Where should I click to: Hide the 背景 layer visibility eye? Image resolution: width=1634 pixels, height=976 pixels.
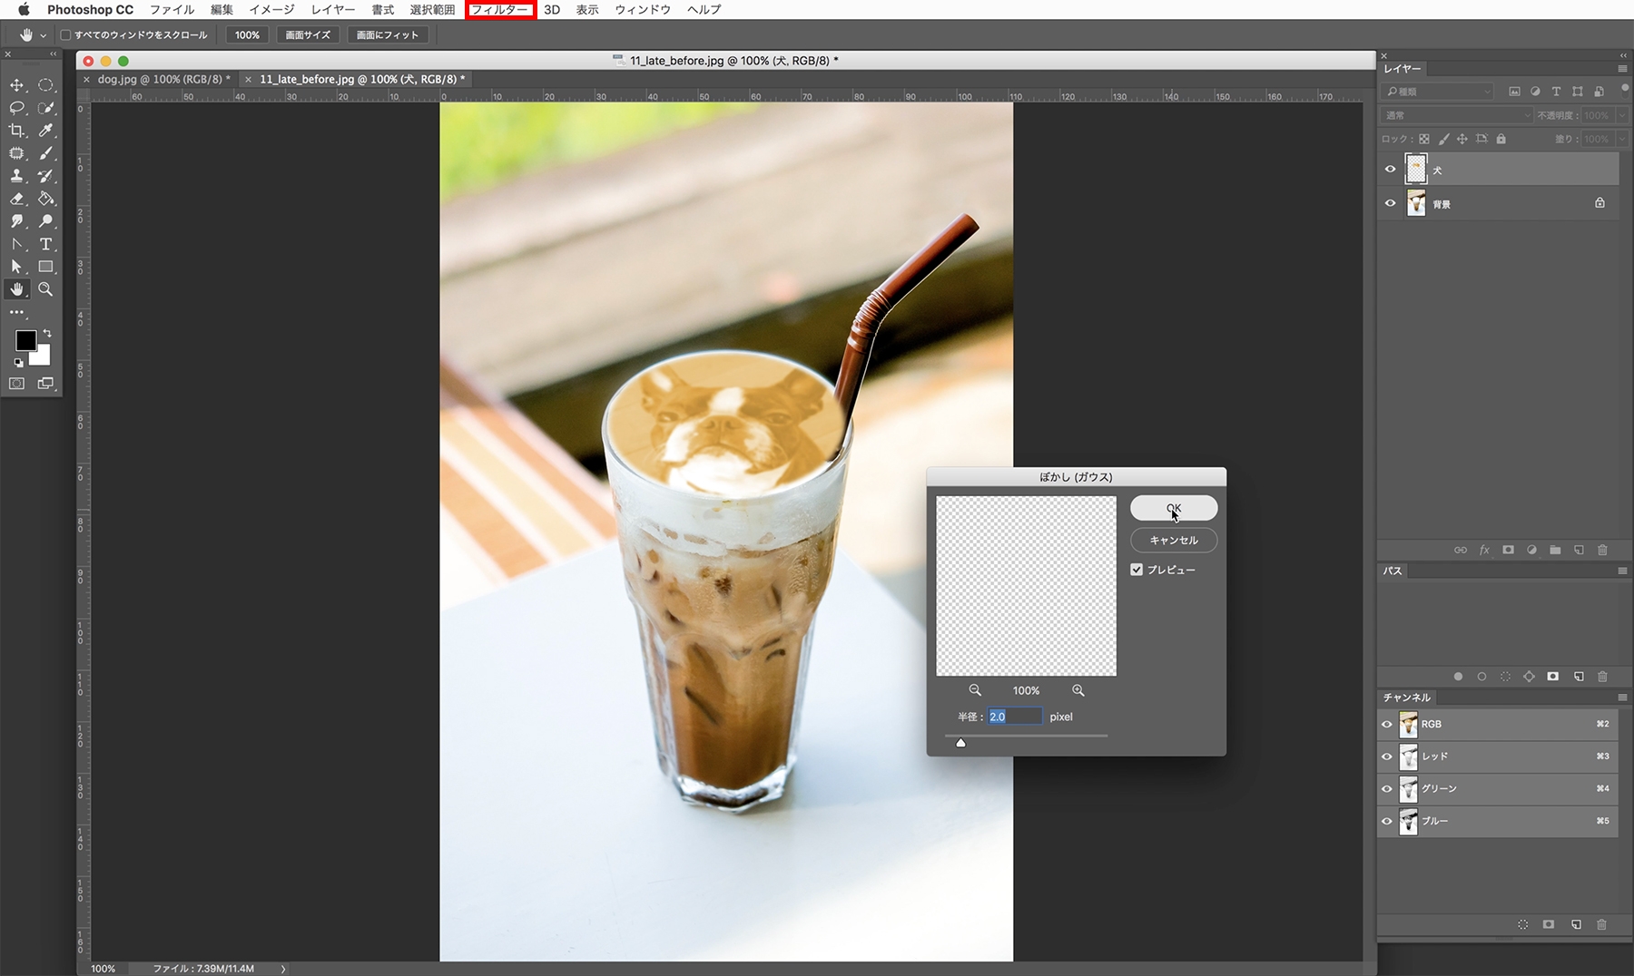1390,203
